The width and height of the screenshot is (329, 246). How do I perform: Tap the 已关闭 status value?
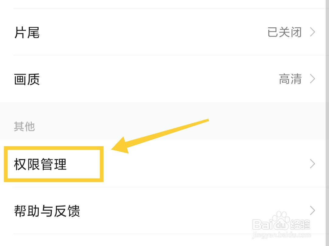(x=284, y=32)
